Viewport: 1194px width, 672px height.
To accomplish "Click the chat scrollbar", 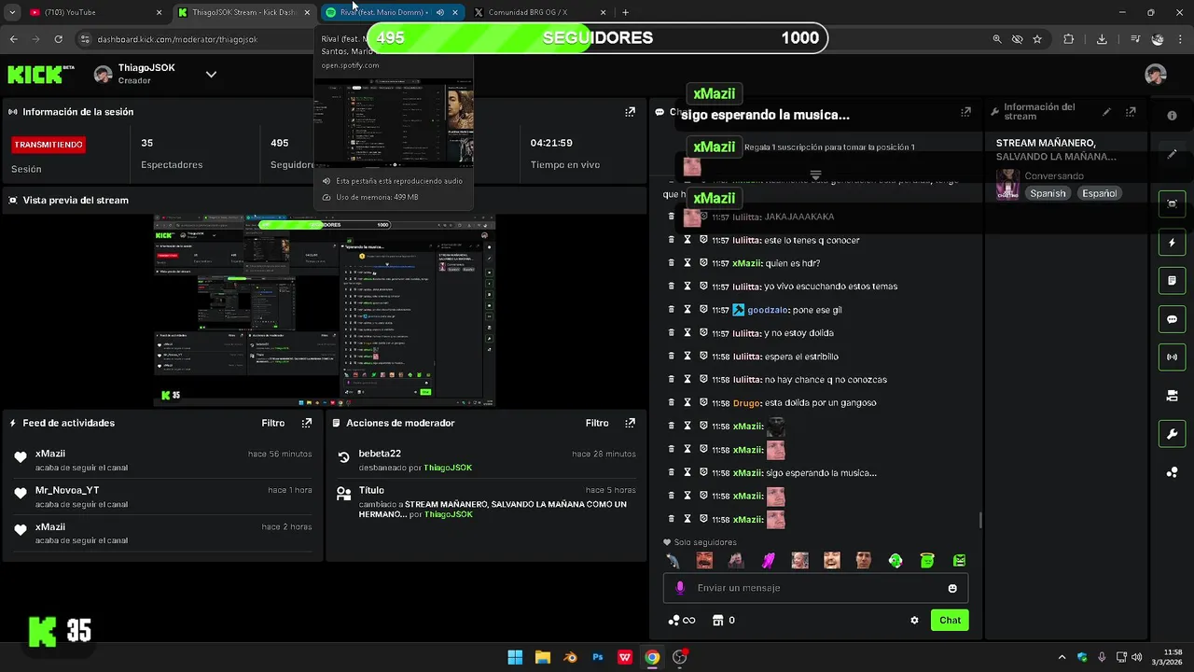I will 979,519.
